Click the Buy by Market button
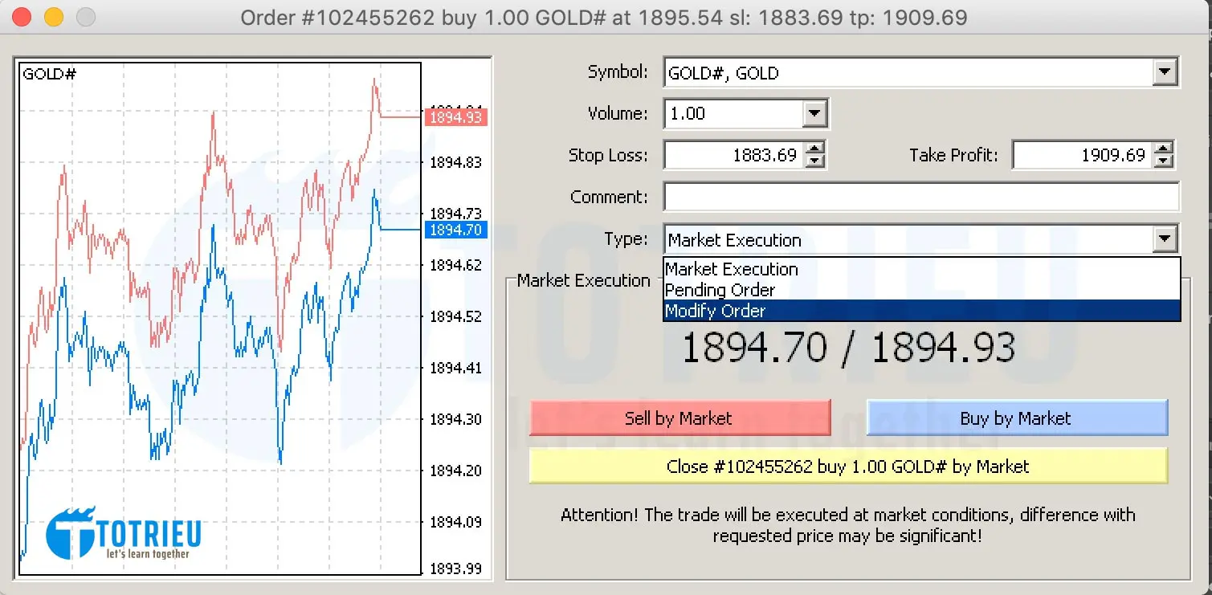Image resolution: width=1212 pixels, height=595 pixels. coord(1016,418)
